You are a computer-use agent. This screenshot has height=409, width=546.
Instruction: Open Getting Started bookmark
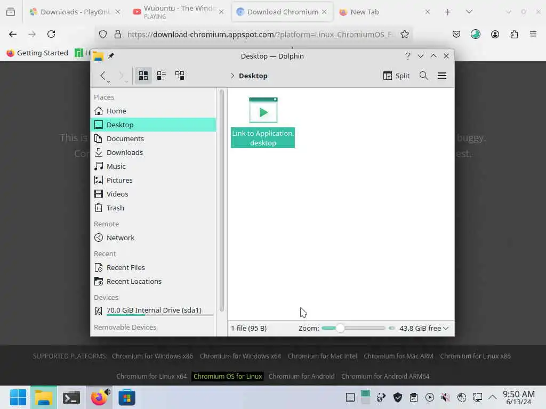click(x=37, y=53)
